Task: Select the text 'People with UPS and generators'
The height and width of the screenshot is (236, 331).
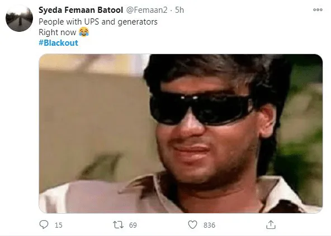Action: coord(98,22)
